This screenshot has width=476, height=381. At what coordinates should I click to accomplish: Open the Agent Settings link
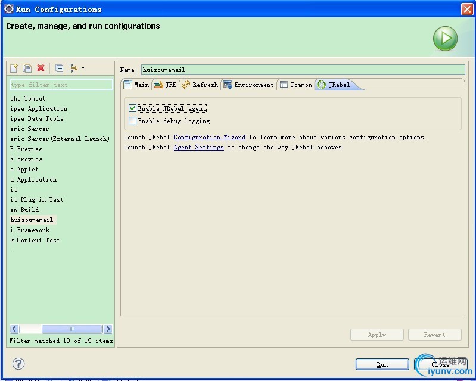[x=199, y=148]
